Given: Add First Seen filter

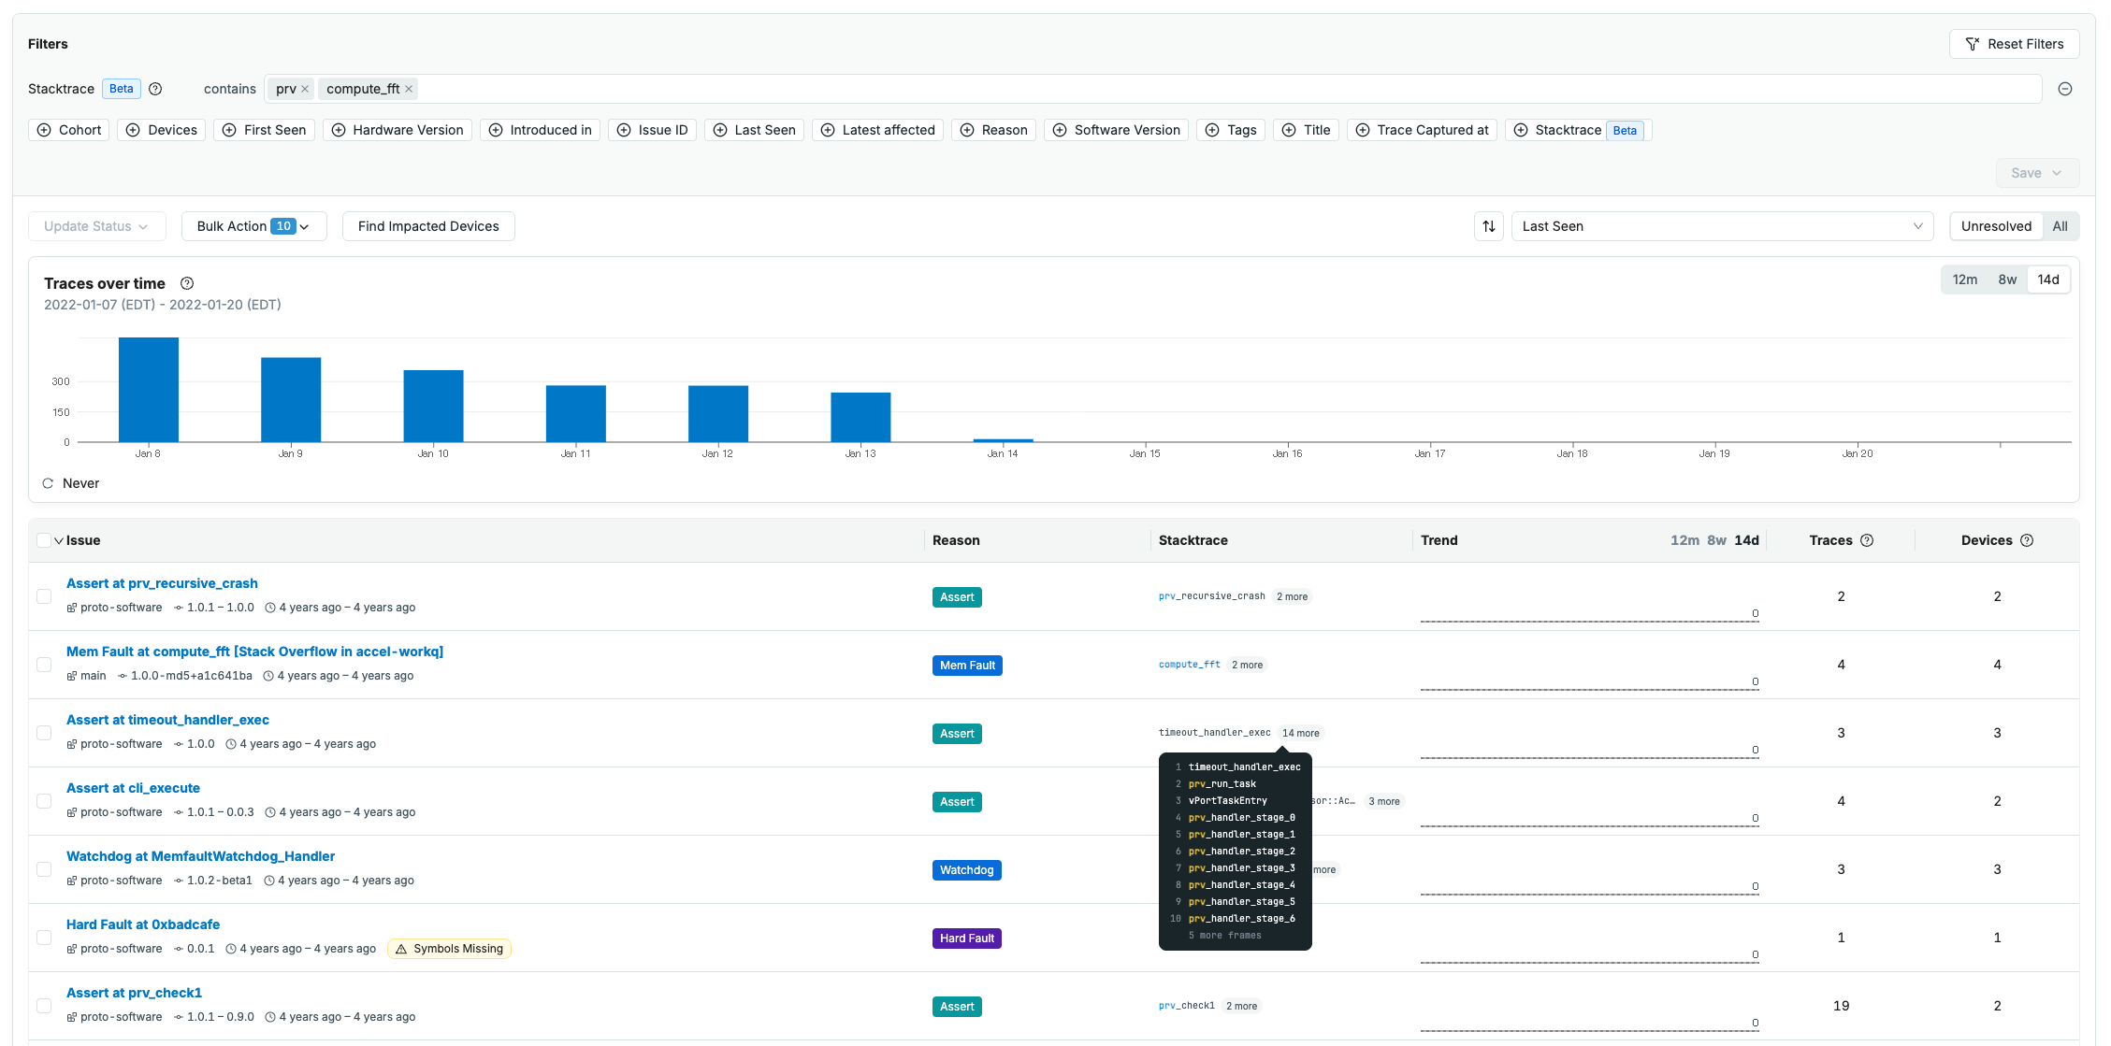Looking at the screenshot, I should (265, 130).
